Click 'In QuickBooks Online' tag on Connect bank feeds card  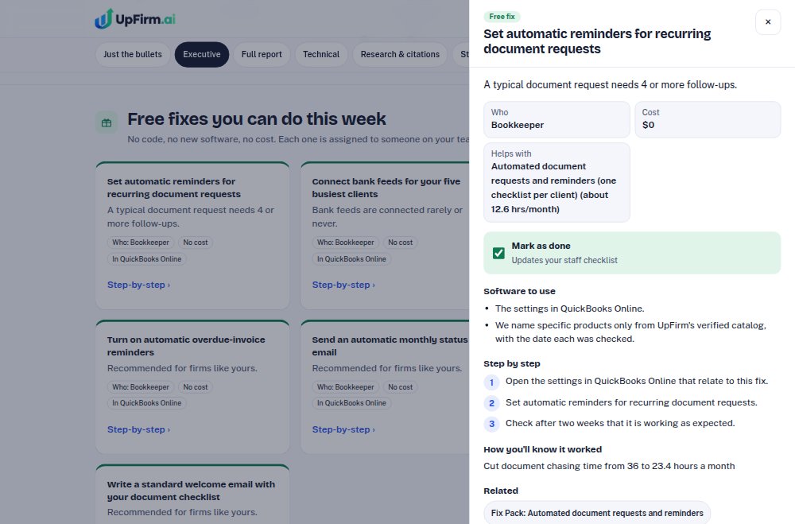pos(351,258)
